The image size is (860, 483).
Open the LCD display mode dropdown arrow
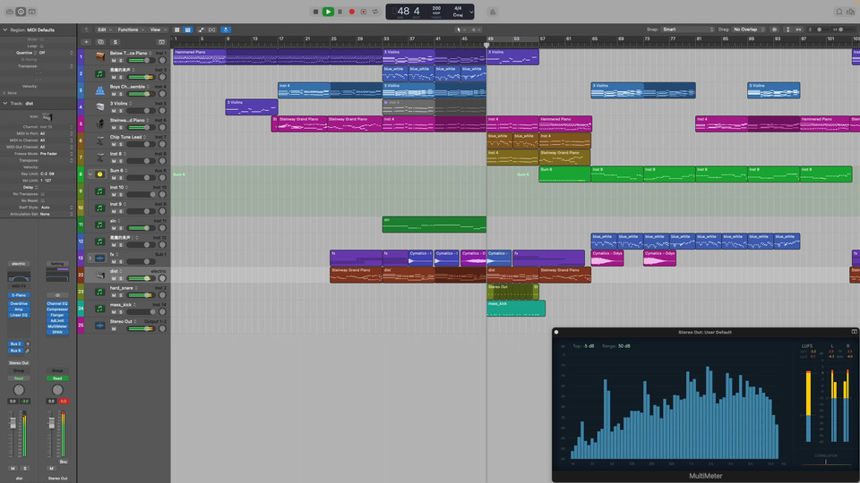(471, 12)
